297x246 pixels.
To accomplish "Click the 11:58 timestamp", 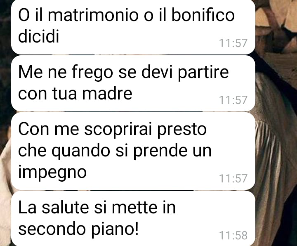I will [x=233, y=235].
